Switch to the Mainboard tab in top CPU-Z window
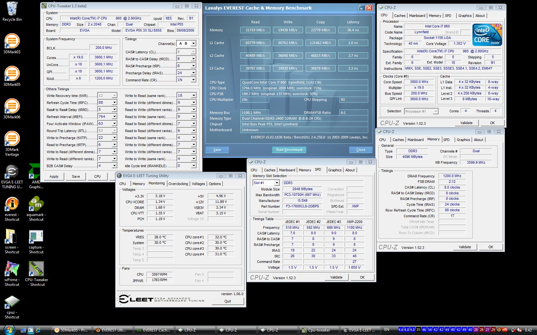This screenshot has height=335, width=537. coord(417,16)
